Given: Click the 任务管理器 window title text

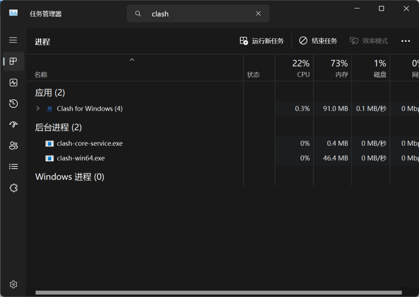Looking at the screenshot, I should click(x=46, y=14).
